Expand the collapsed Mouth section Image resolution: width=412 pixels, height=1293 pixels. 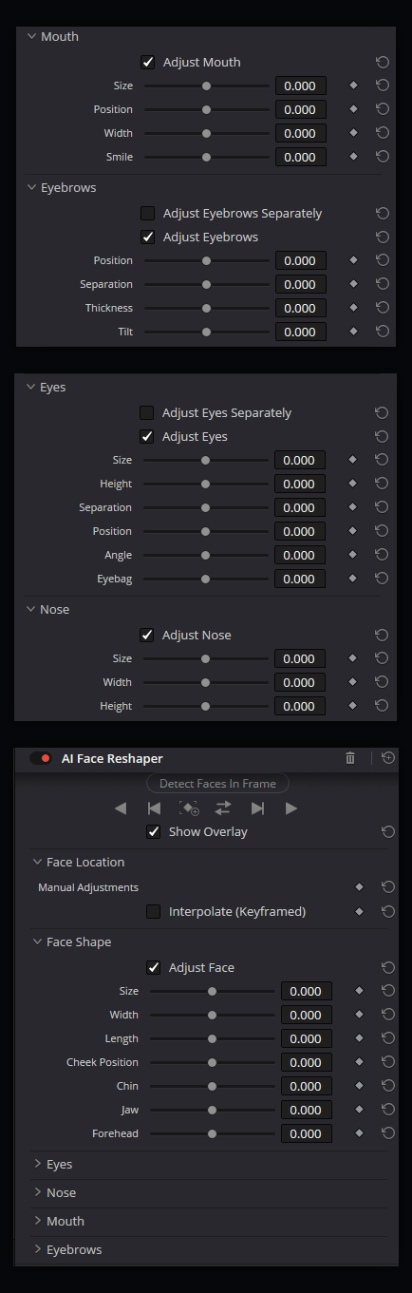click(x=38, y=1221)
